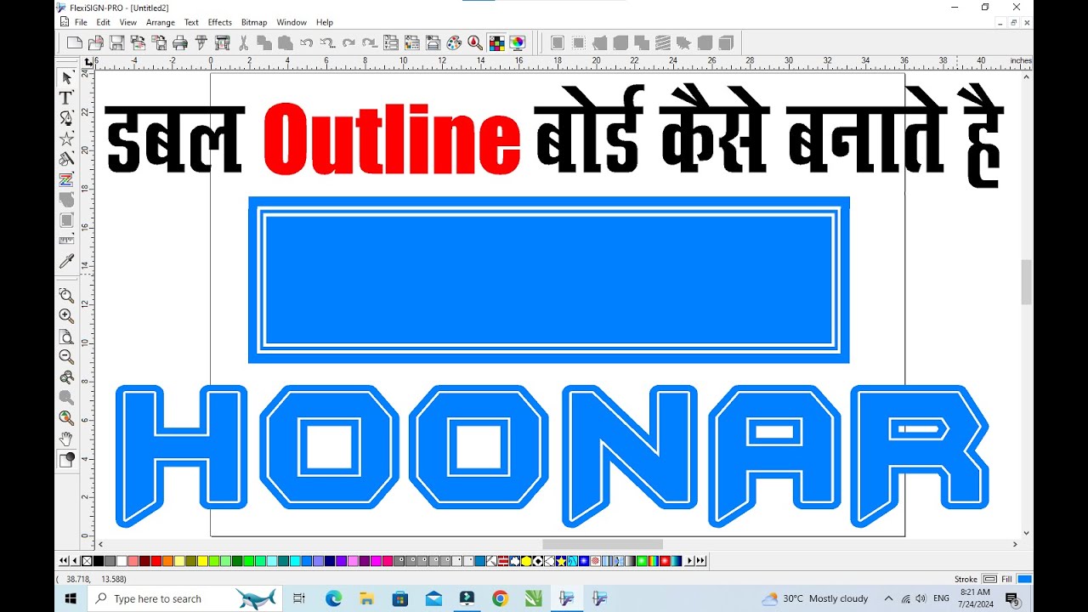Screen dimensions: 1088x612
Task: Show hidden tray icons chevron
Action: (x=888, y=598)
